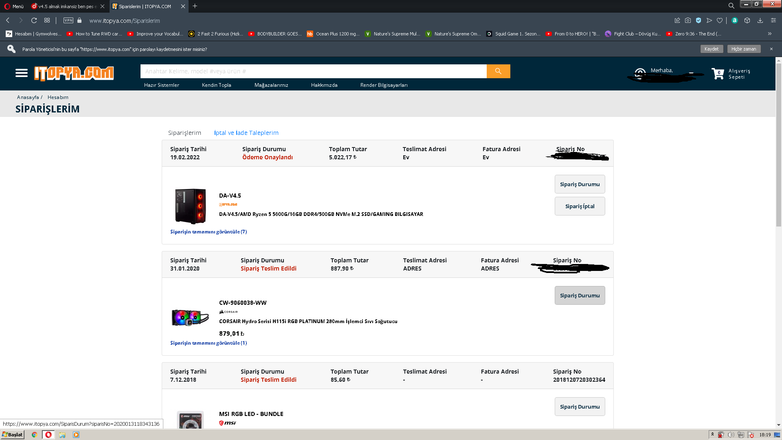Open the shopping cart icon
The width and height of the screenshot is (782, 440).
717,74
